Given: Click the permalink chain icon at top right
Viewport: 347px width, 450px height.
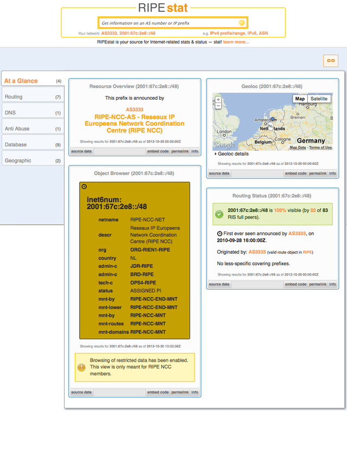Looking at the screenshot, I should 331,61.
